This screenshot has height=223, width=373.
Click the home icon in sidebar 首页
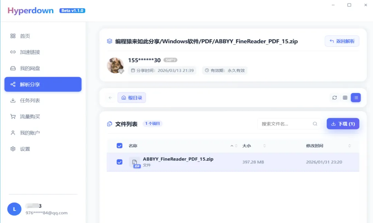(13, 36)
